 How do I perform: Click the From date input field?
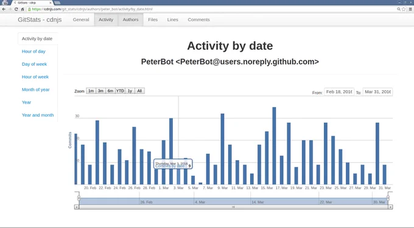[339, 92]
